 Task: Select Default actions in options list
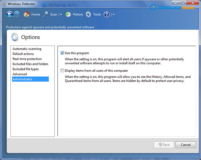(23, 54)
